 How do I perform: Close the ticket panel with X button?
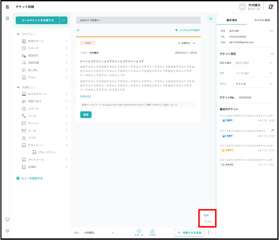point(210,19)
